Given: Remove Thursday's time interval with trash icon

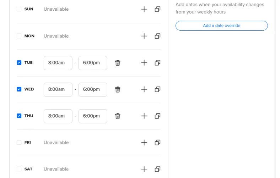Looking at the screenshot, I should point(118,116).
